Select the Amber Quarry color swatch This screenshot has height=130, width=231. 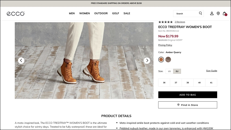click(161, 60)
